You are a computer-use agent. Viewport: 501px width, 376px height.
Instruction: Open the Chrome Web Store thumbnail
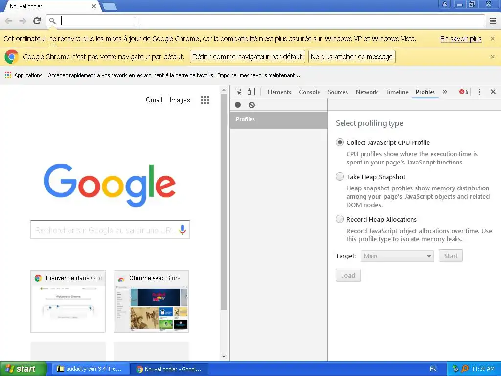[151, 302]
